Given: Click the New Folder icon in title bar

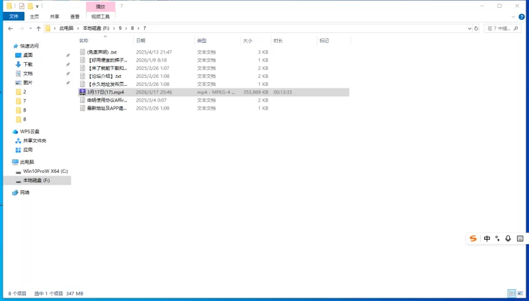Looking at the screenshot, I should 30,6.
